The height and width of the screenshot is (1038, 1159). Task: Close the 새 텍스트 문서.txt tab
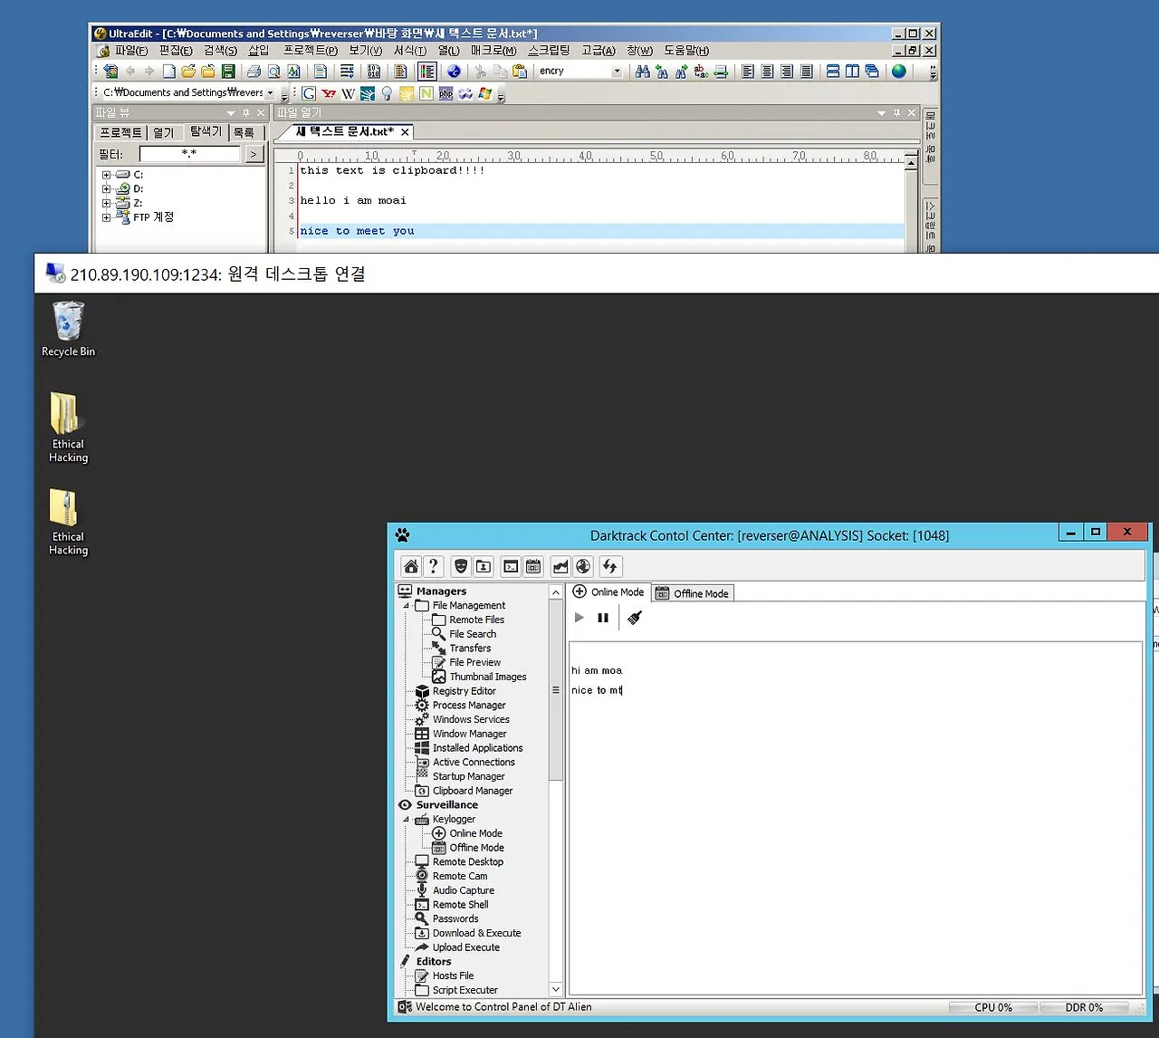(x=405, y=132)
